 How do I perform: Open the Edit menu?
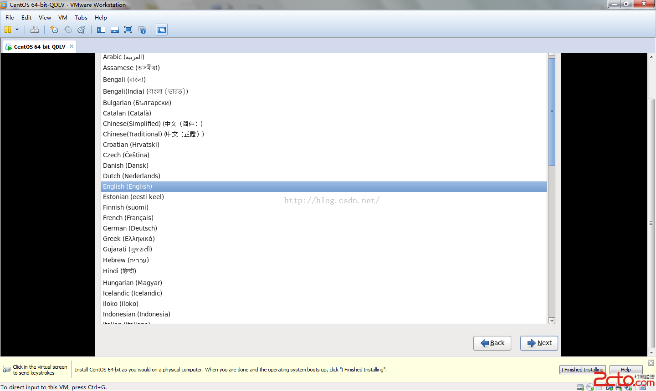pyautogui.click(x=26, y=17)
